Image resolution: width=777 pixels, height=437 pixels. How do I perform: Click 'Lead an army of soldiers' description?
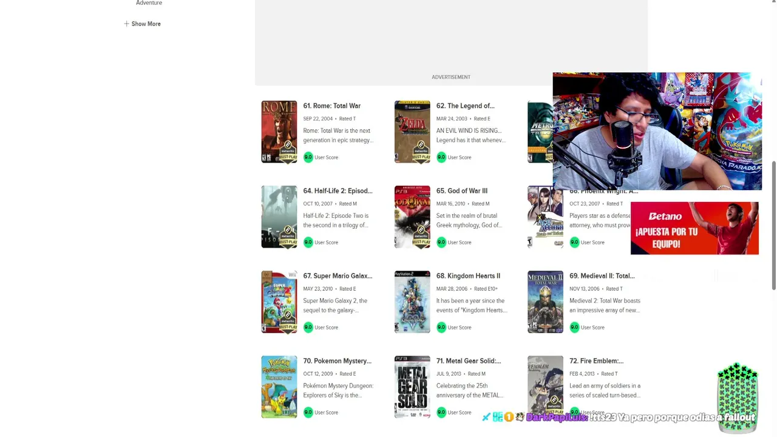[605, 390]
